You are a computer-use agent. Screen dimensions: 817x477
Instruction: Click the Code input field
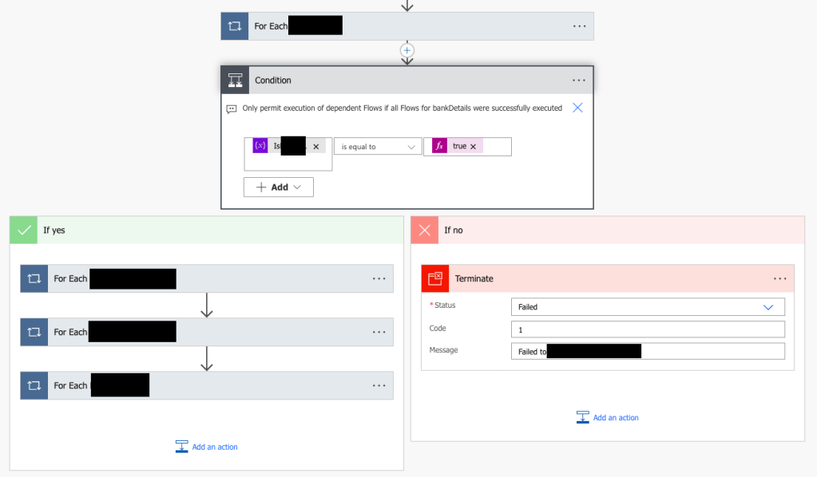point(648,329)
